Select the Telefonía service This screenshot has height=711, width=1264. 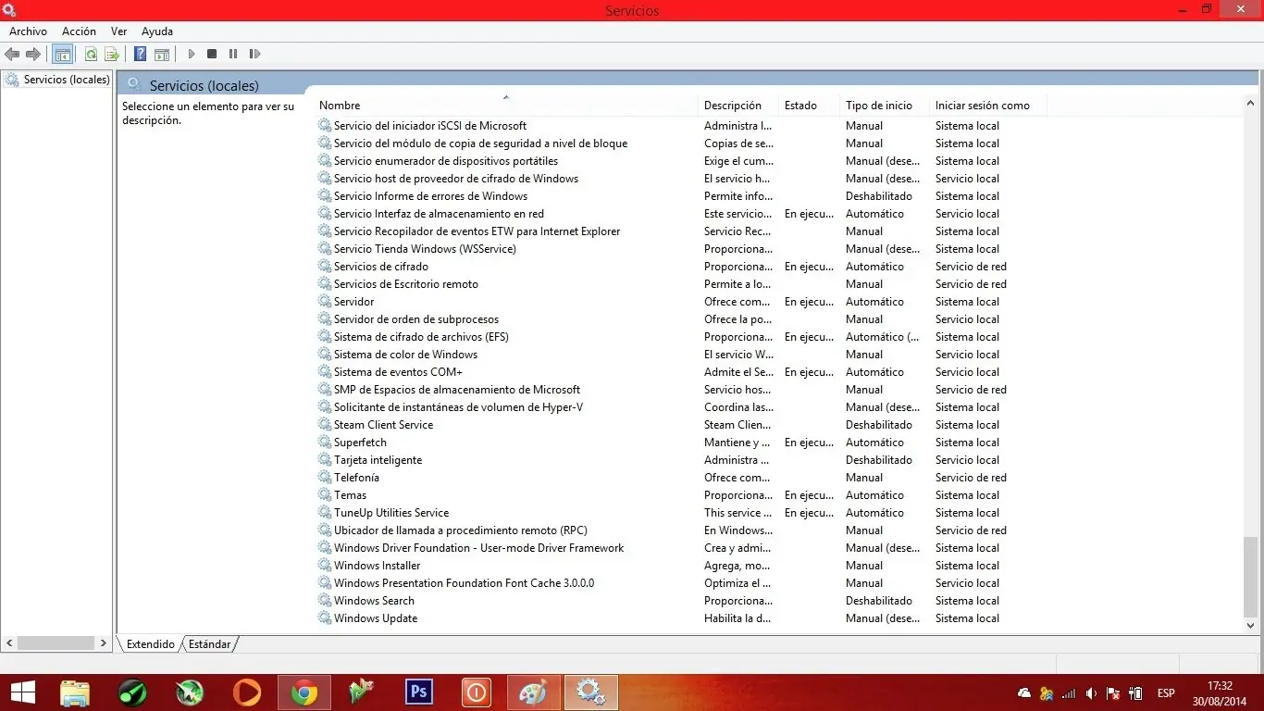681,478
